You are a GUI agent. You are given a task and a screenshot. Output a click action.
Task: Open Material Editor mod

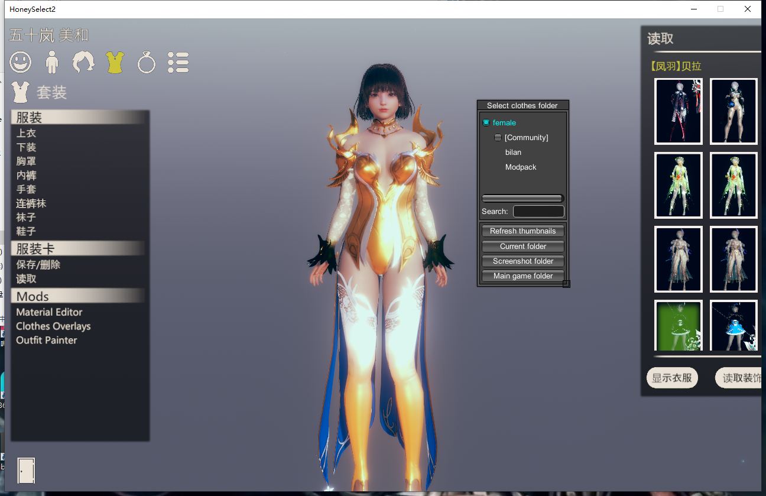click(x=49, y=312)
